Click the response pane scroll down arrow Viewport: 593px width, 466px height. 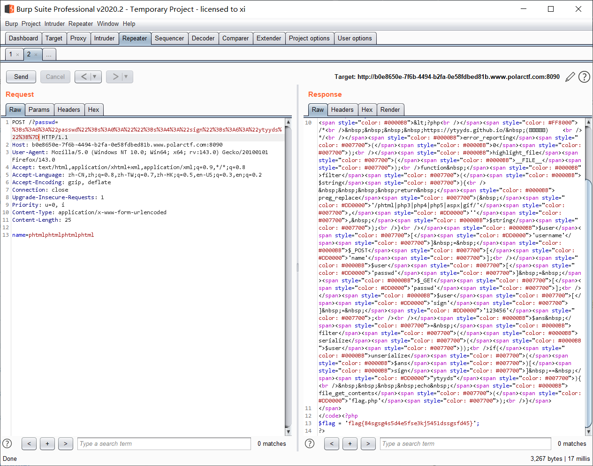coord(589,432)
